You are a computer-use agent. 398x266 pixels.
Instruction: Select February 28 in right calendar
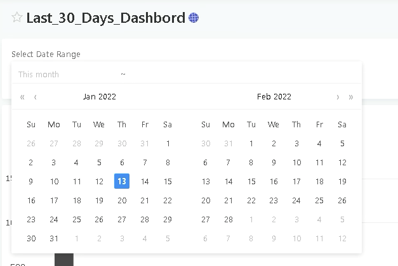229,219
